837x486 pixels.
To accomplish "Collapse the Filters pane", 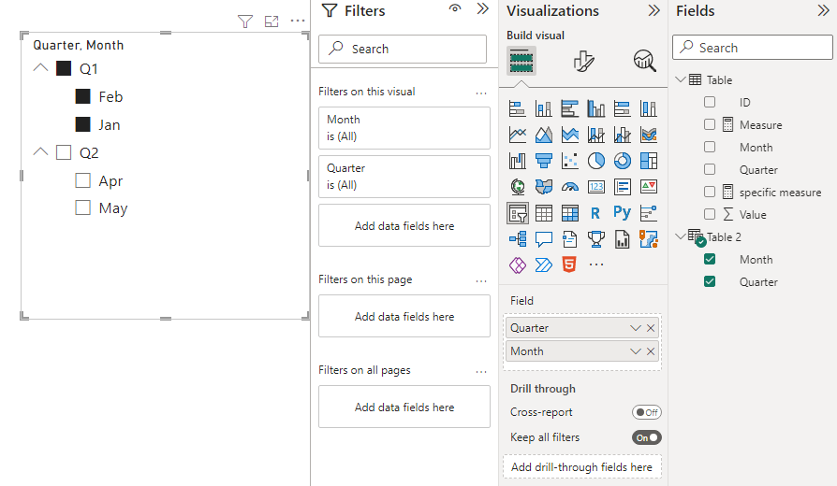I will click(x=482, y=9).
